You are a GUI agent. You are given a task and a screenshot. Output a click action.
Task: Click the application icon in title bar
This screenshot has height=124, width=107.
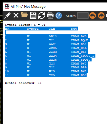7,7
